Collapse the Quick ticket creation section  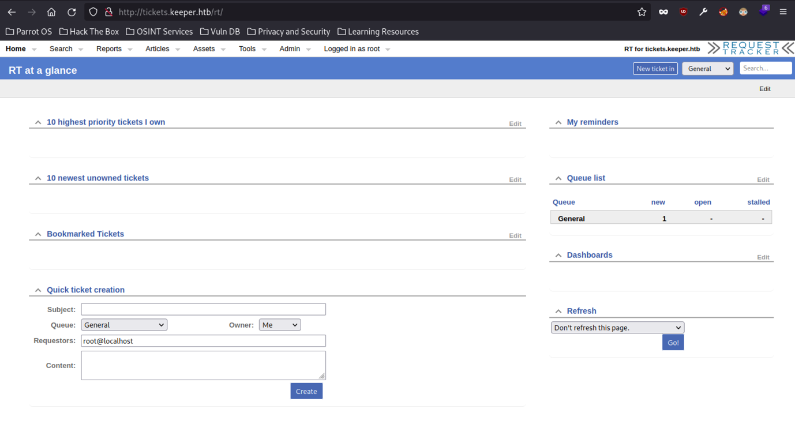click(37, 290)
